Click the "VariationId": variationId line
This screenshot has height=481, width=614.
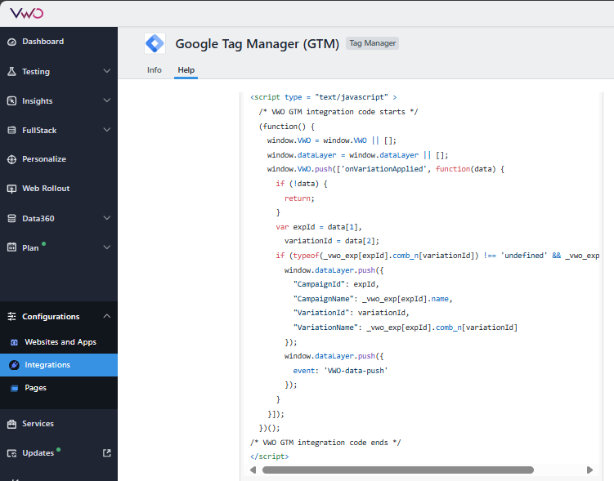[x=352, y=313]
